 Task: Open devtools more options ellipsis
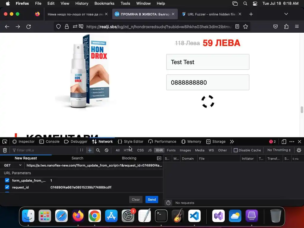click(292, 142)
